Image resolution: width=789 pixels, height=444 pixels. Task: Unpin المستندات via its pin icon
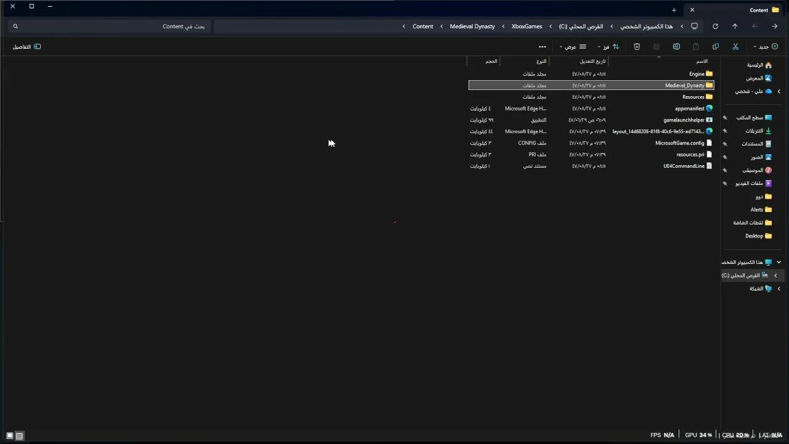click(725, 144)
